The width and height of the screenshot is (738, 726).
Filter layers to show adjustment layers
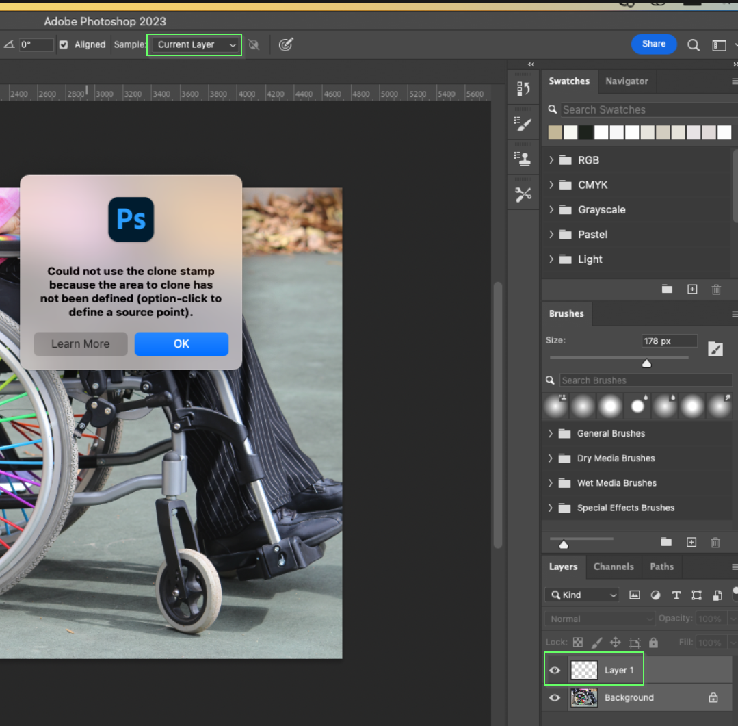pos(655,595)
